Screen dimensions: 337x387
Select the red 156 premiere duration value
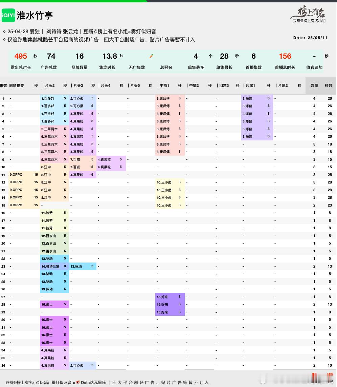tap(285, 56)
